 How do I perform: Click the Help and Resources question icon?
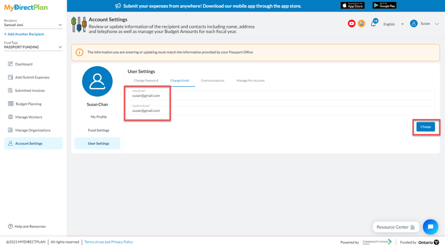(10, 226)
